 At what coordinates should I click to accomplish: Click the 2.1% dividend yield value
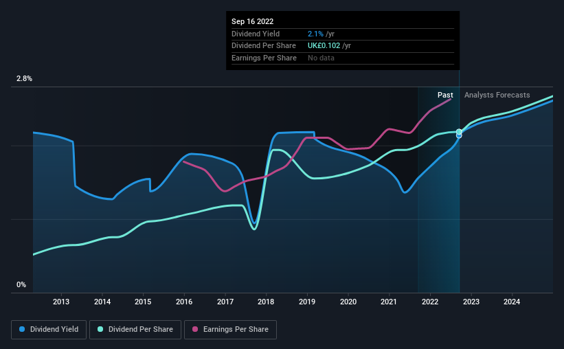[315, 34]
